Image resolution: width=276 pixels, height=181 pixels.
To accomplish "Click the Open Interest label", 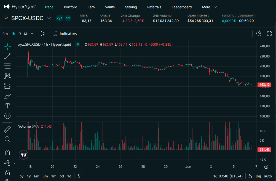I will (198, 15).
